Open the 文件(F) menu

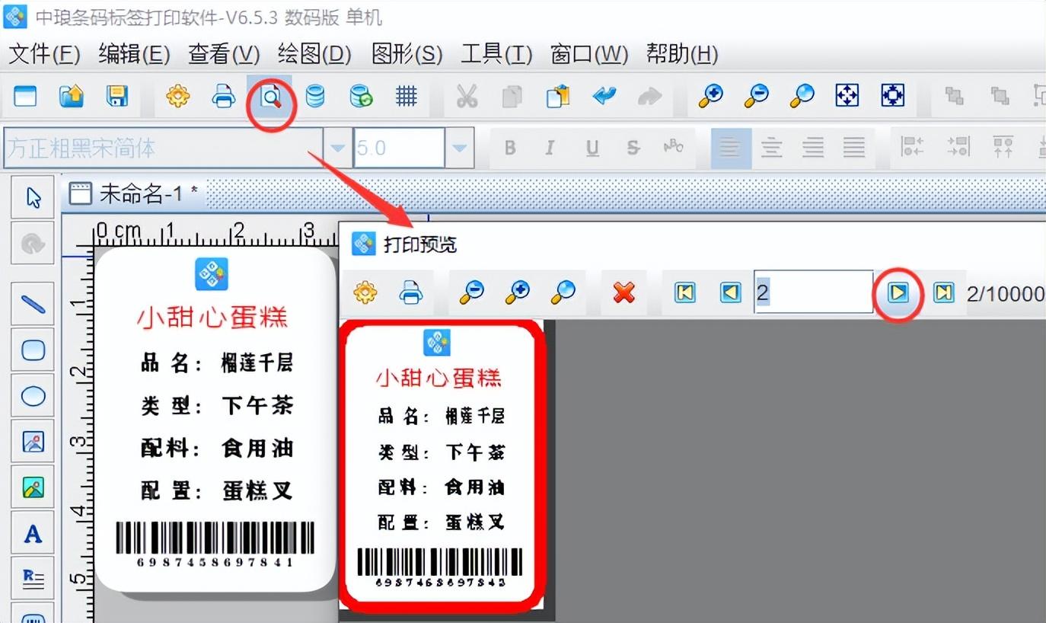(x=44, y=54)
